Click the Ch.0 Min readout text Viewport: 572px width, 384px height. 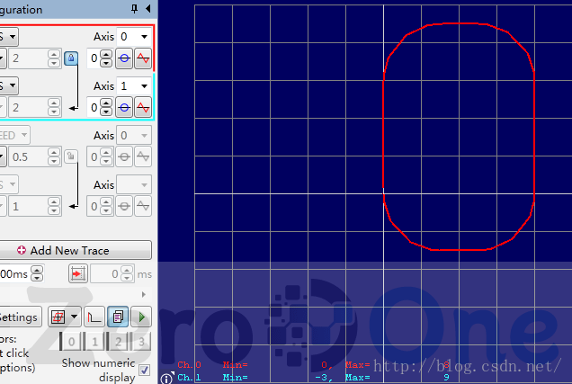[236, 365]
